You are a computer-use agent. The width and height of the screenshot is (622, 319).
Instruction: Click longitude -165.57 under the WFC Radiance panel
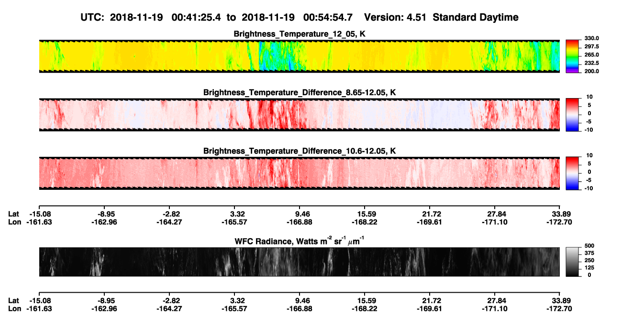pos(234,308)
